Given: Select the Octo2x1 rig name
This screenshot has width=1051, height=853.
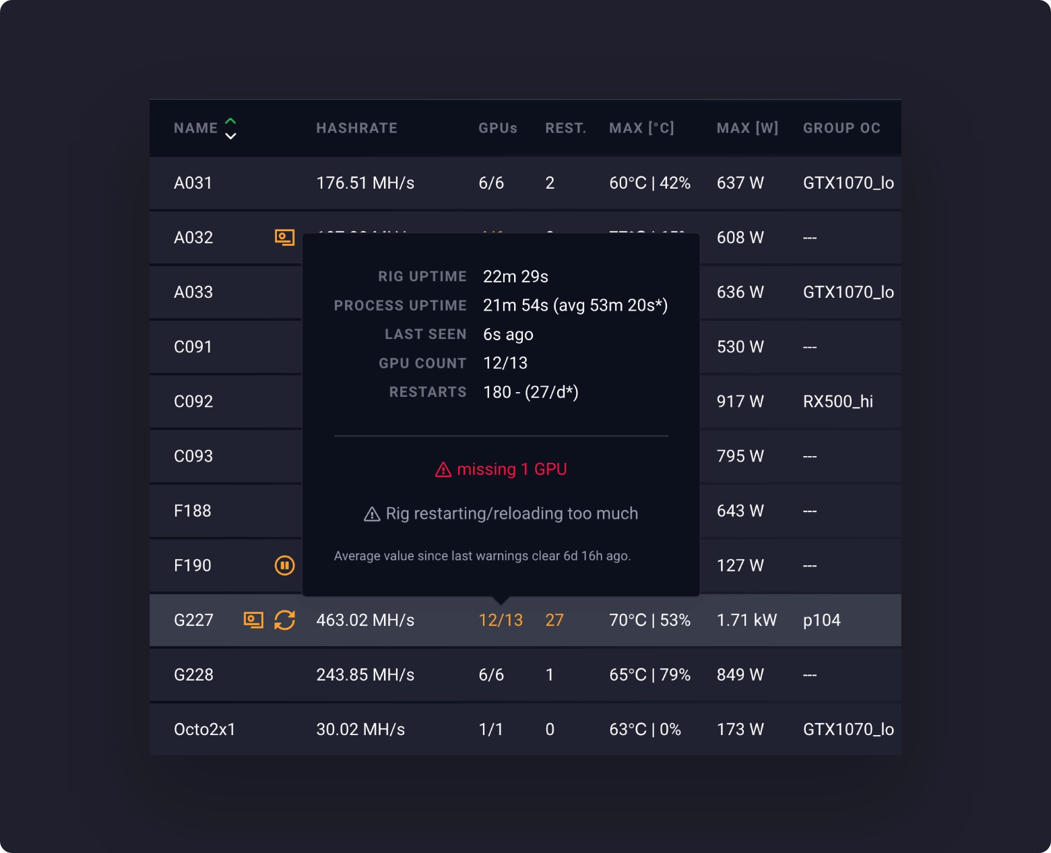Looking at the screenshot, I should [x=204, y=730].
